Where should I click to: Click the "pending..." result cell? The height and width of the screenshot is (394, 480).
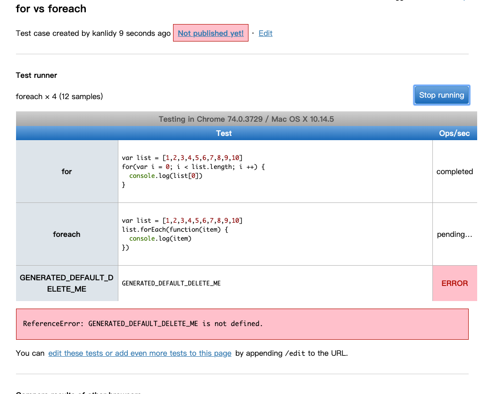[x=455, y=235]
